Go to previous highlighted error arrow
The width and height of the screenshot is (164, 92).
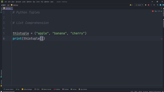159,11
